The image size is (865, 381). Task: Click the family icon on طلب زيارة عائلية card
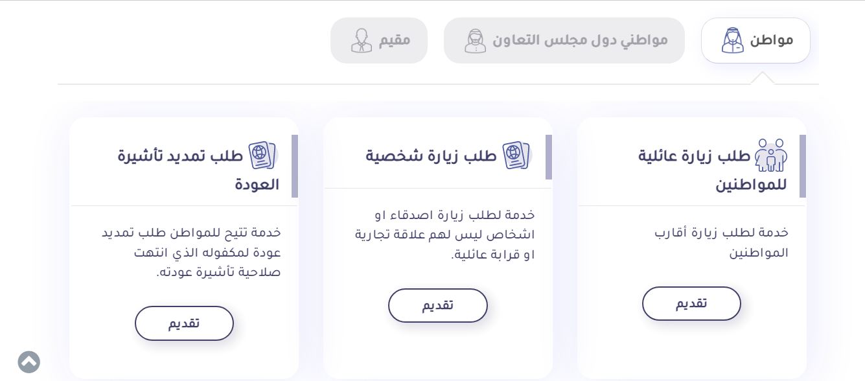click(770, 154)
